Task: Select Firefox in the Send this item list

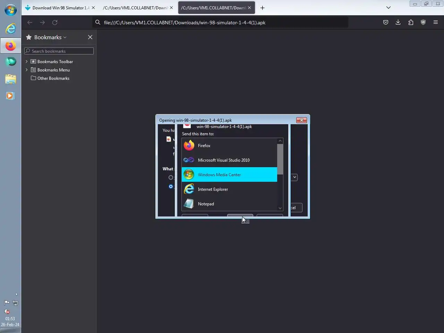Action: (x=229, y=146)
